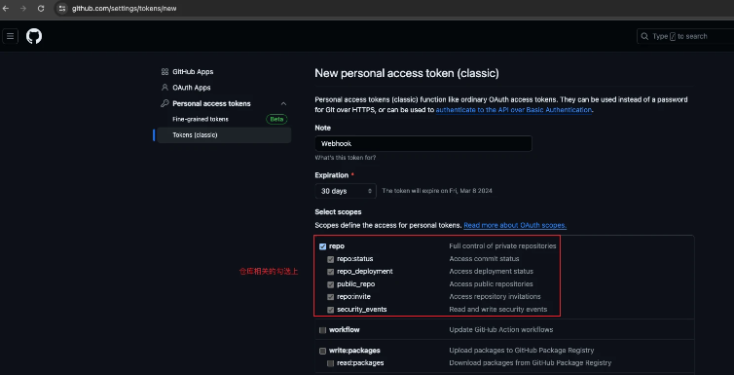Click the browser forward arrow
This screenshot has height=375, width=734.
[23, 9]
